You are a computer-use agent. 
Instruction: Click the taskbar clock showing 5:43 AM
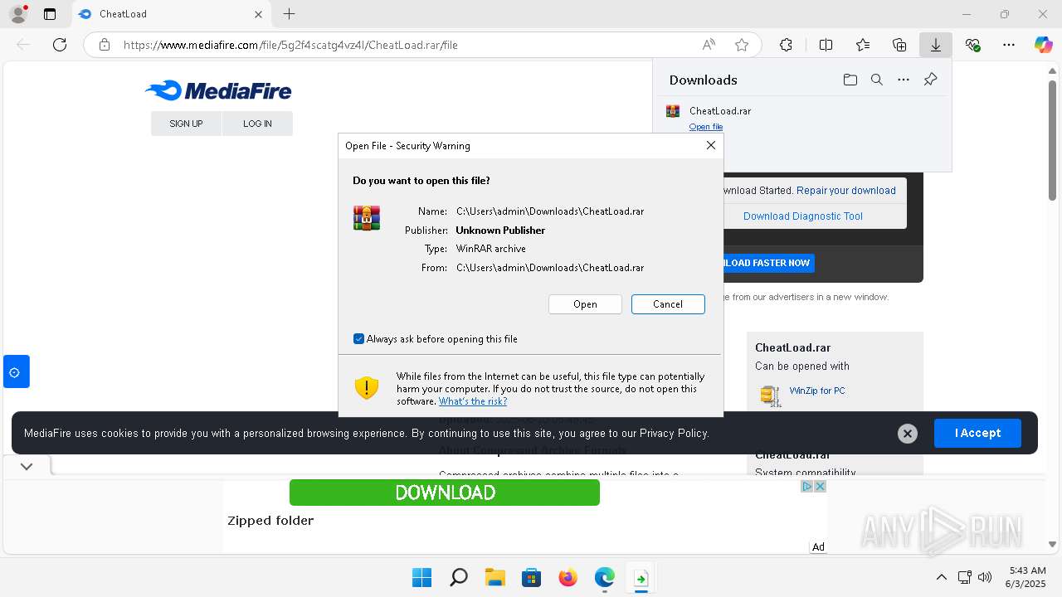click(x=1027, y=577)
